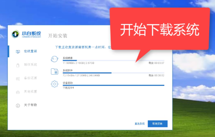Open the 在线重装 sidebar tab
The width and height of the screenshot is (215, 137).
26,51
